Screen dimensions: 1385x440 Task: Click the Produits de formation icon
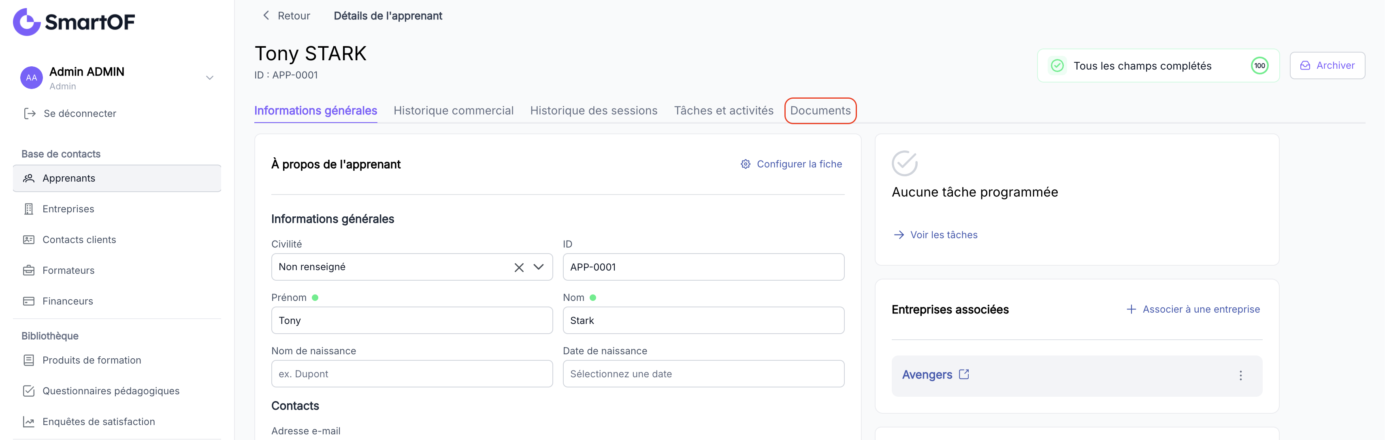(x=29, y=360)
